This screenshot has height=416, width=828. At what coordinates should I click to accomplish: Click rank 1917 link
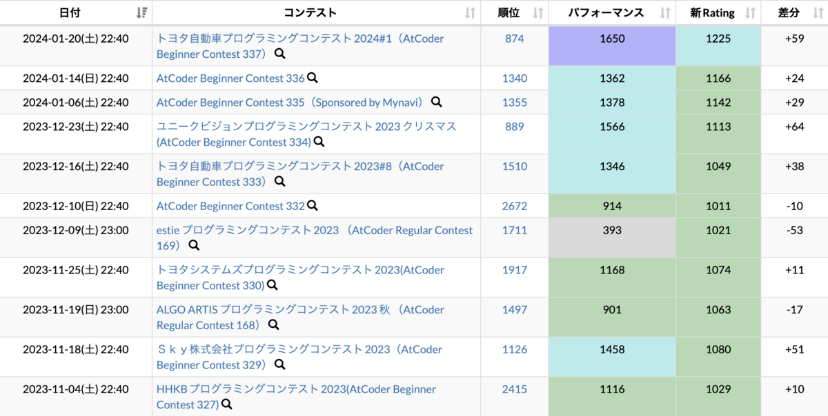click(x=515, y=270)
